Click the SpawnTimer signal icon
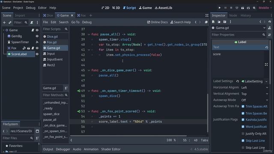 [37, 42]
